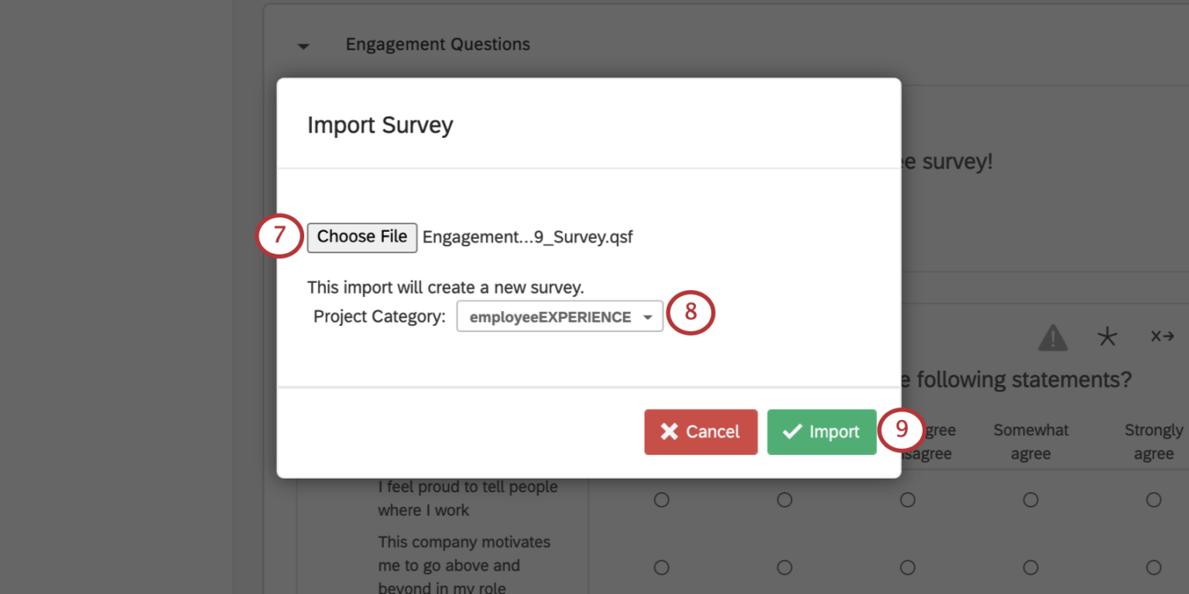The width and height of the screenshot is (1189, 594).
Task: Choose the first radio option for the motivates statement
Action: click(x=661, y=567)
